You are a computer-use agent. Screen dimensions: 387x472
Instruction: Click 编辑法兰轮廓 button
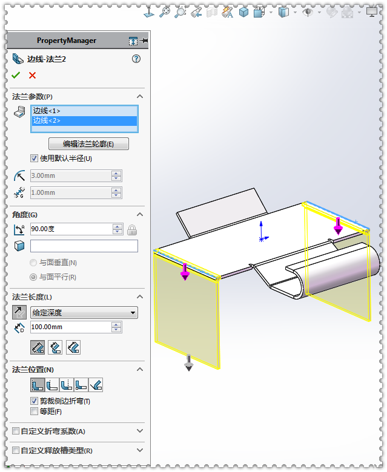pos(88,144)
